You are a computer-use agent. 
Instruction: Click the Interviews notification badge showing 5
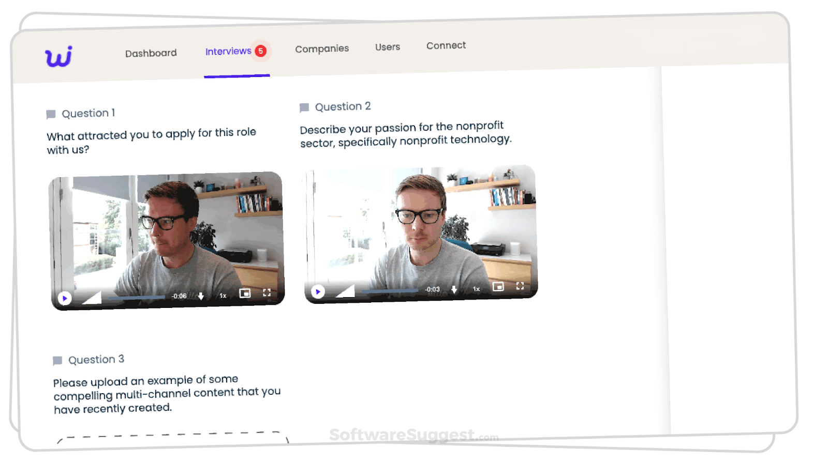(x=261, y=51)
